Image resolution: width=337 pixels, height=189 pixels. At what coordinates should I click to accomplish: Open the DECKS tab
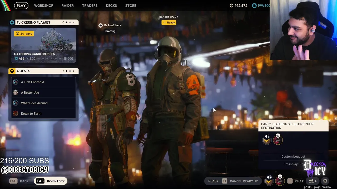[111, 6]
